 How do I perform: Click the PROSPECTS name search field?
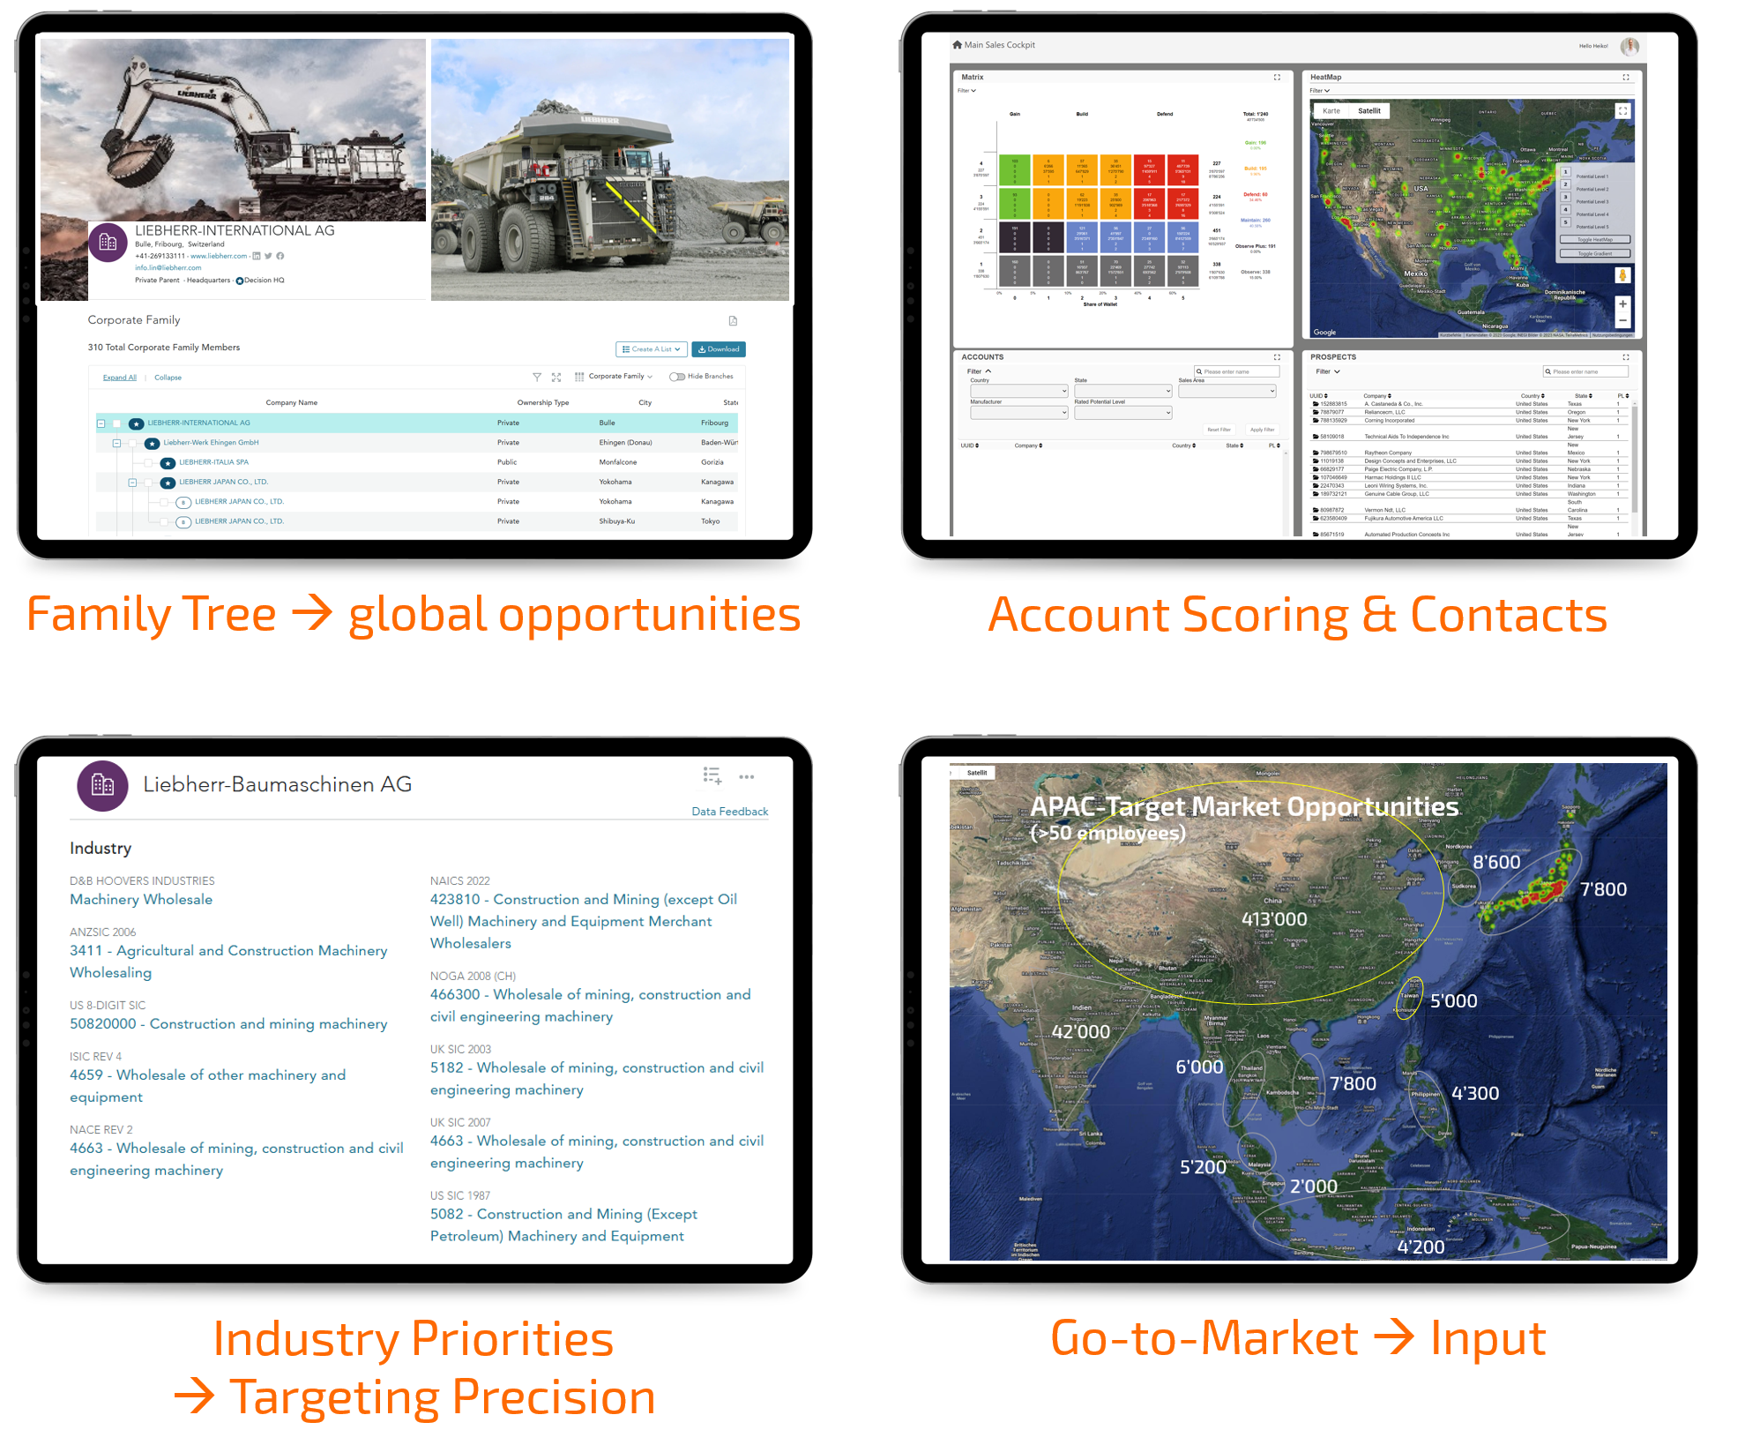[x=1585, y=371]
